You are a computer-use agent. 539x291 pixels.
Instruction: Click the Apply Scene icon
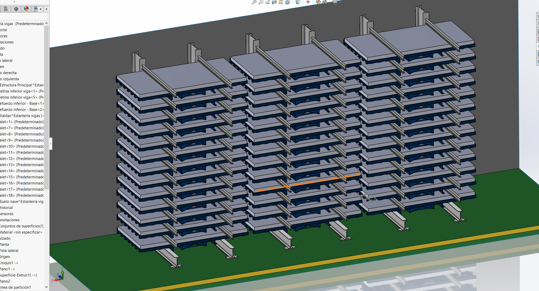325,2
